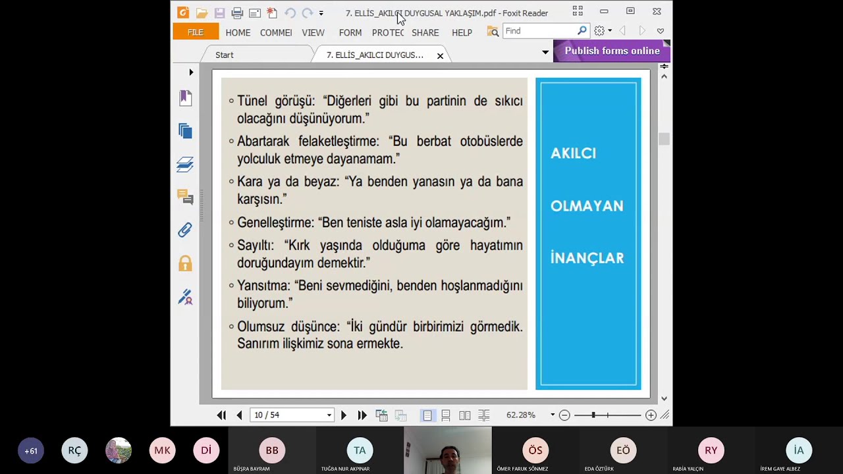This screenshot has height=474, width=843.
Task: Enable single page view mode
Action: click(x=427, y=415)
